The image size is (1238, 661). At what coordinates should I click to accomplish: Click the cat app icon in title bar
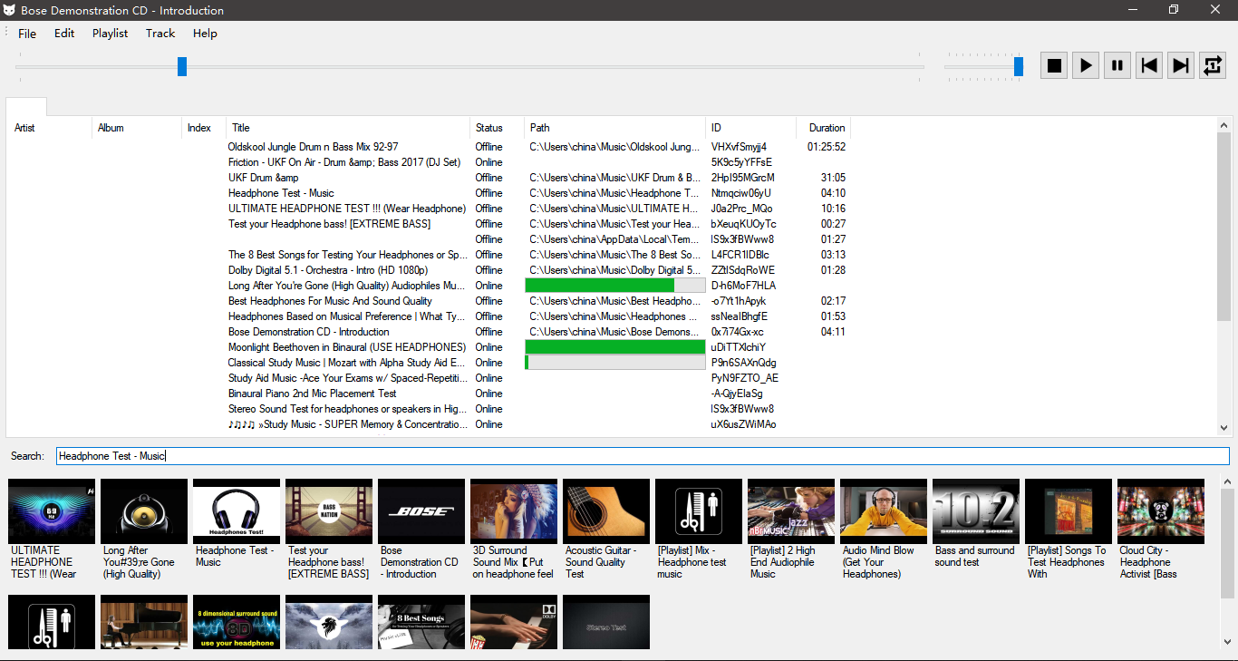click(10, 10)
